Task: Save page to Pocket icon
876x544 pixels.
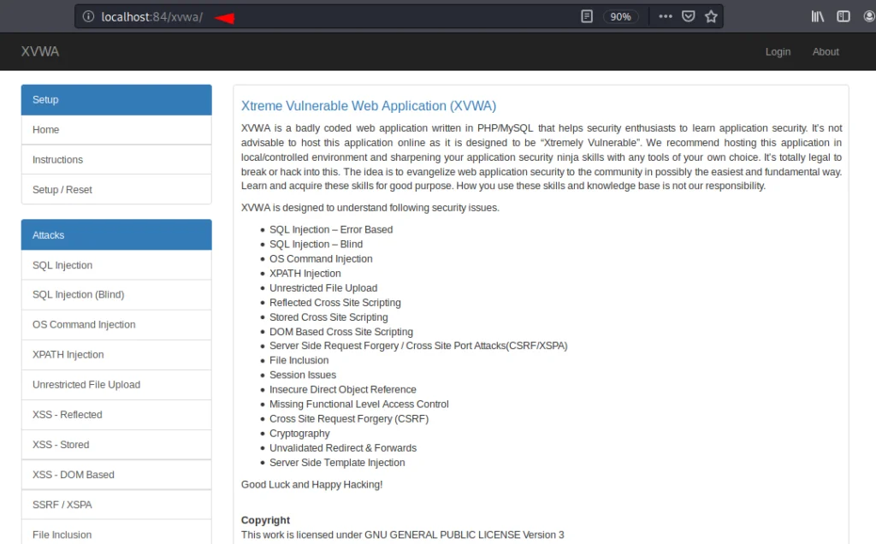Action: pos(689,17)
